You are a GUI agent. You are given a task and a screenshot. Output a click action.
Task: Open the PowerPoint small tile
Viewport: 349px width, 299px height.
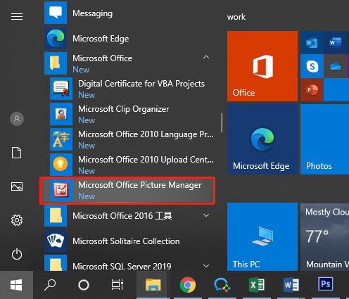[312, 90]
